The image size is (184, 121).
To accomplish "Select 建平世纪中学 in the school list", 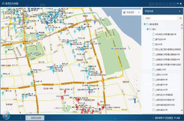I will click(160, 39).
